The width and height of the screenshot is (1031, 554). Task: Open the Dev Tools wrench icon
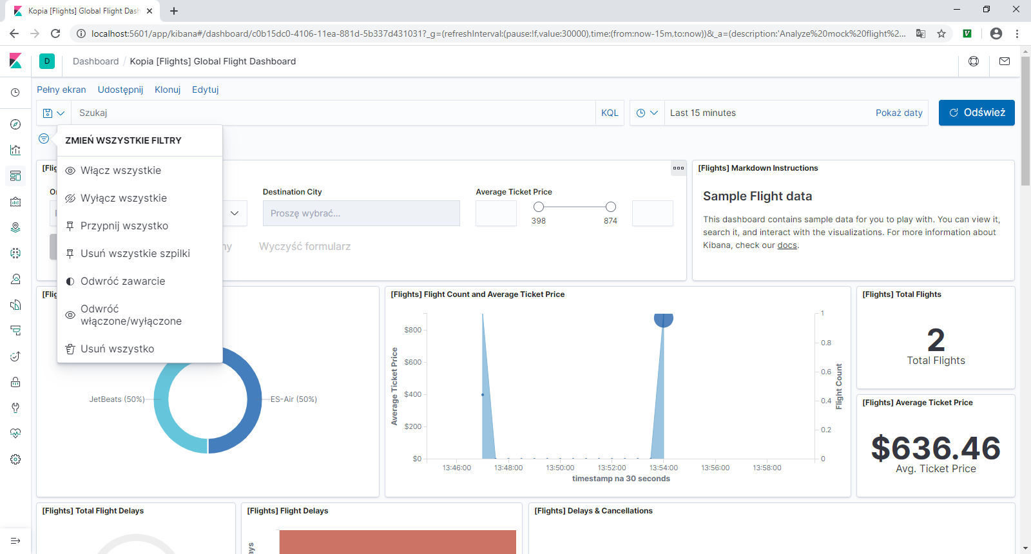[x=15, y=408]
